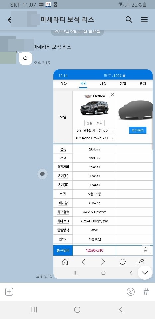Viewport: 155px width, 319px height.
Task: Tap the battery status indicator
Action: 144,5
